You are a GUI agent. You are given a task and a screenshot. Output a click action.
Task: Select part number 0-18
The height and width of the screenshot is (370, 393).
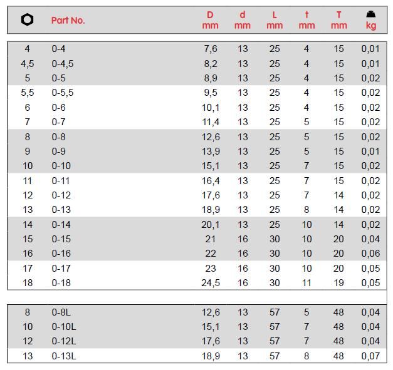tap(61, 283)
